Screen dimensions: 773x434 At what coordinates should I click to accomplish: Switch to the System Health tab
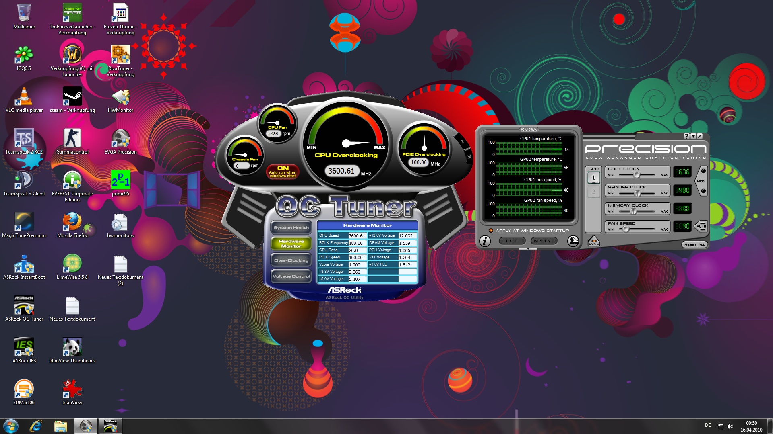(291, 228)
